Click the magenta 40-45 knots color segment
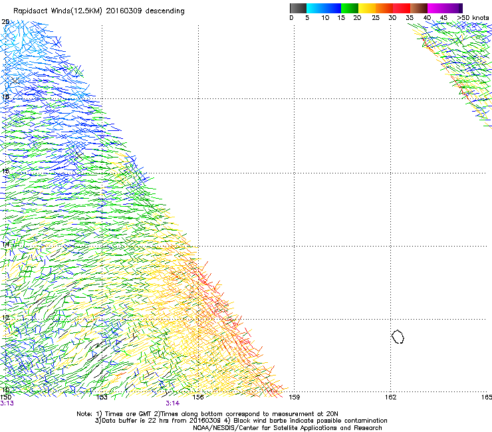This screenshot has height=432, width=492. coord(436,8)
